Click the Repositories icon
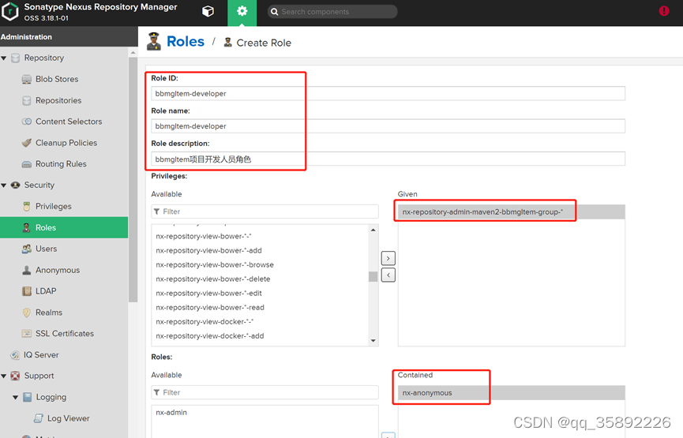 tap(27, 100)
